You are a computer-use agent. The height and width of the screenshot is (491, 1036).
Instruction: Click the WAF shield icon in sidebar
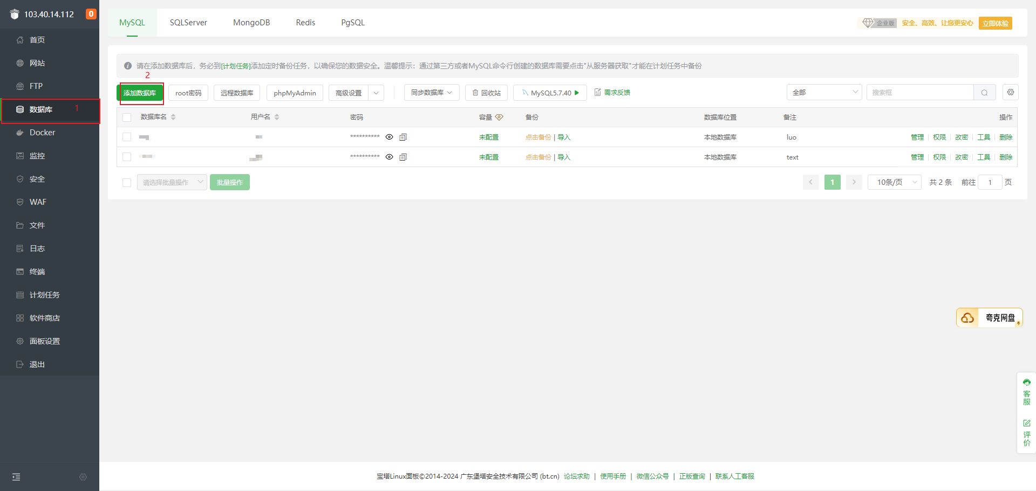click(x=20, y=202)
